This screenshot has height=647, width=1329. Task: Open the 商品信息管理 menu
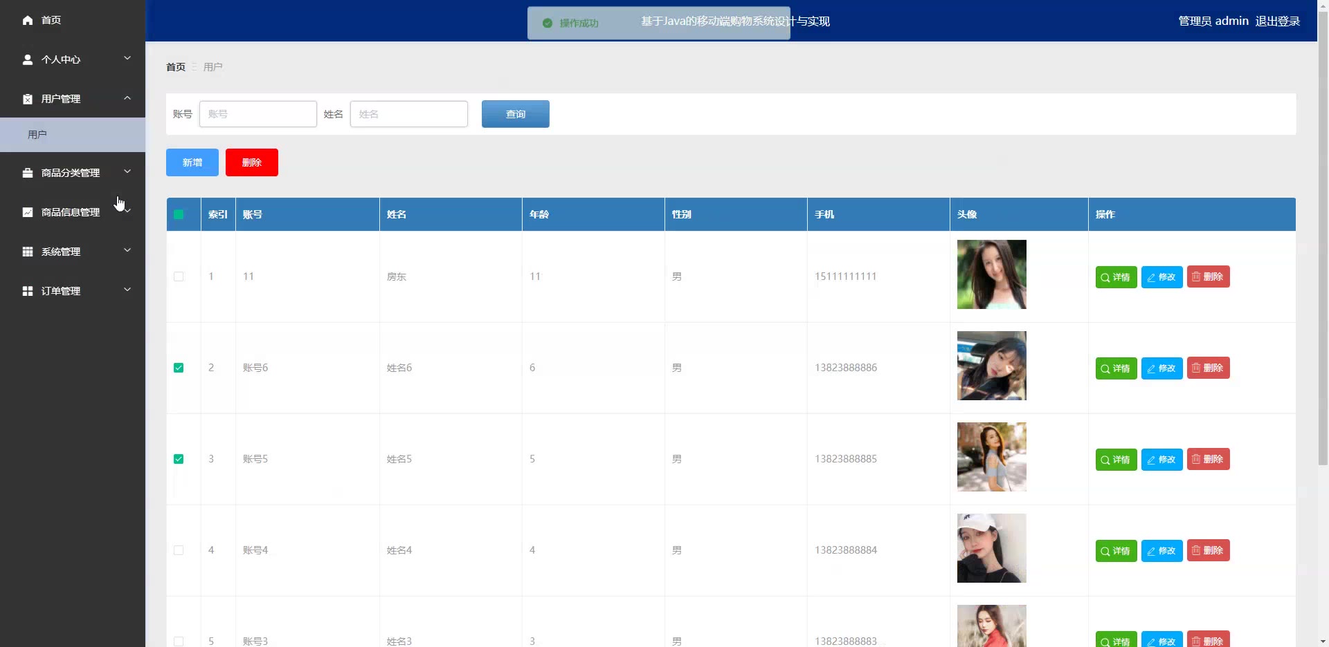(73, 212)
